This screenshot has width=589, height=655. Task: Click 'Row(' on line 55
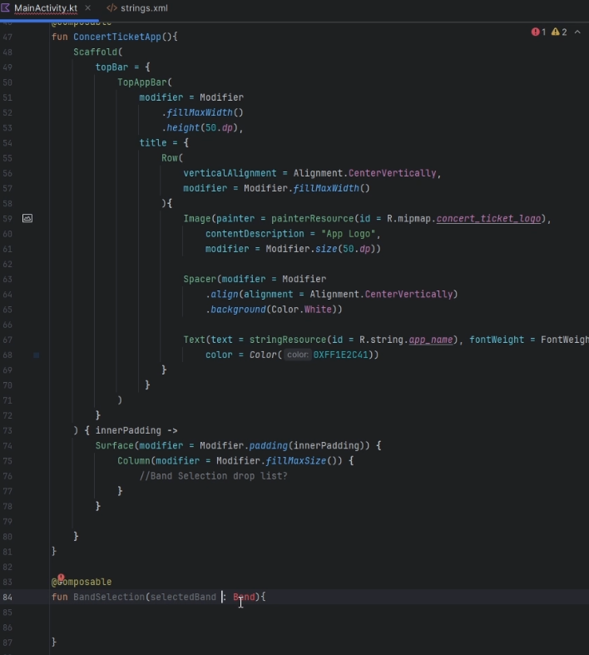pyautogui.click(x=172, y=158)
